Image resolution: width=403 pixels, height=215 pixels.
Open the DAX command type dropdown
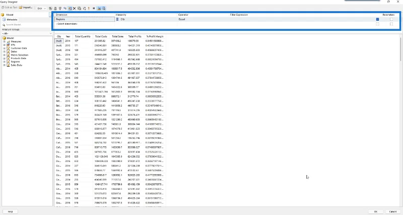(x=42, y=8)
